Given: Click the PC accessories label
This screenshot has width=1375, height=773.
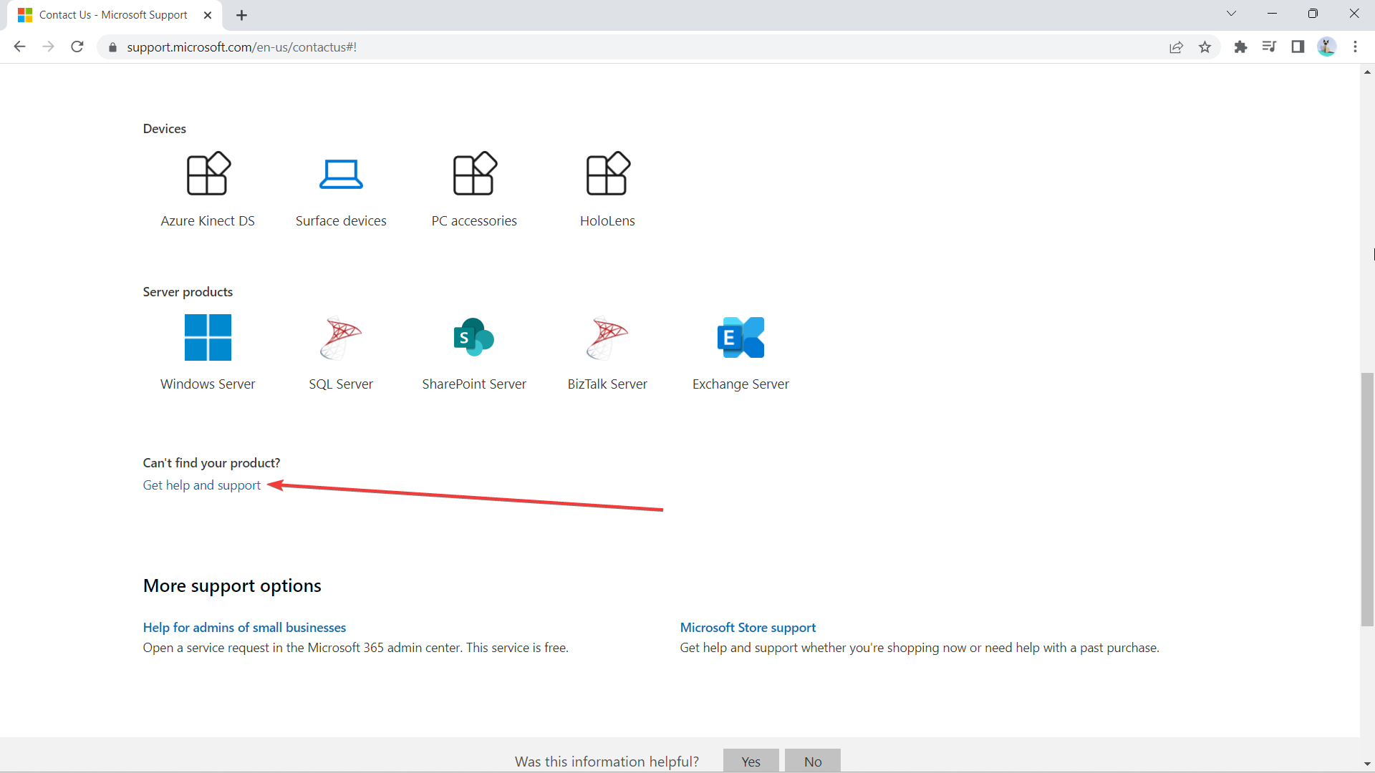Looking at the screenshot, I should pyautogui.click(x=474, y=221).
